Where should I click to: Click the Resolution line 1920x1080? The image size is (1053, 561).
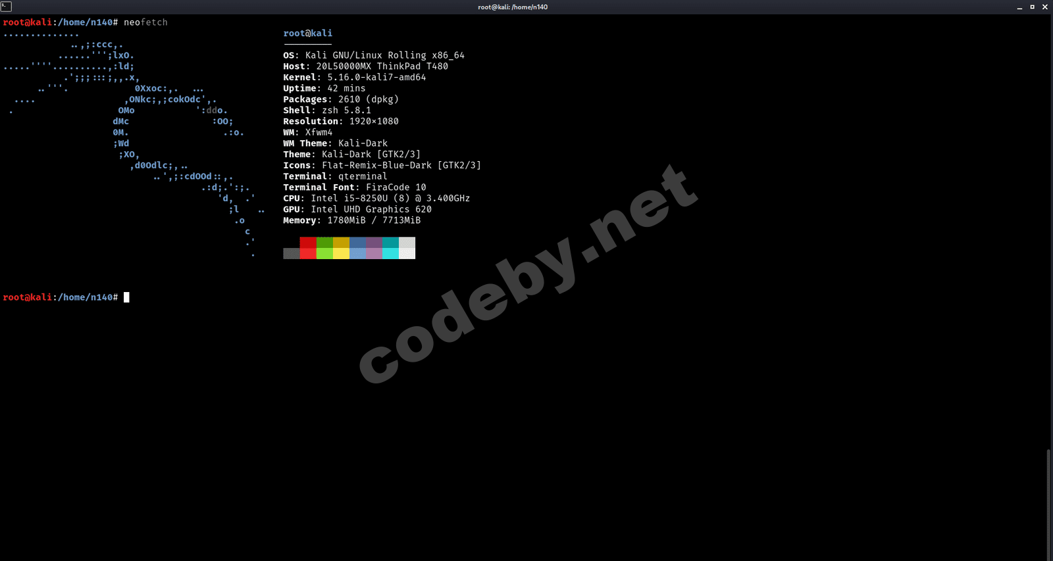[x=341, y=122]
